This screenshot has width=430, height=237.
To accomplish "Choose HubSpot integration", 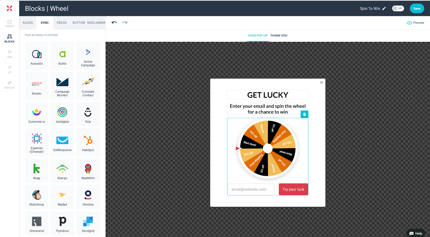I will [x=88, y=142].
